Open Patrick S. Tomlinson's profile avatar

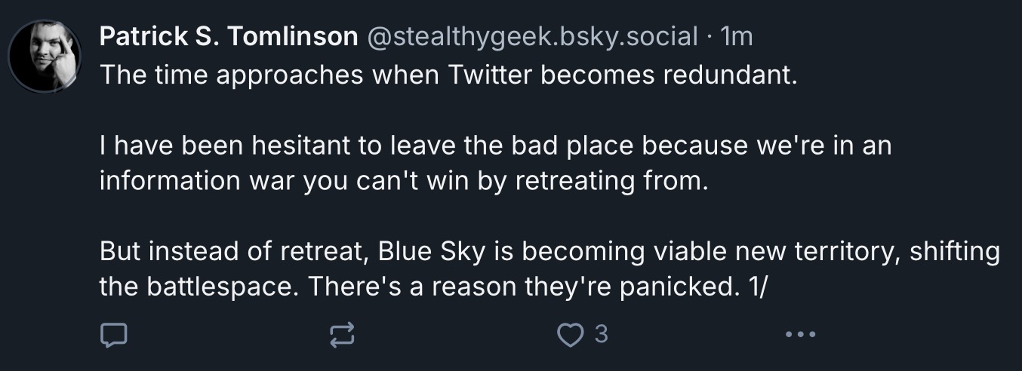point(45,56)
